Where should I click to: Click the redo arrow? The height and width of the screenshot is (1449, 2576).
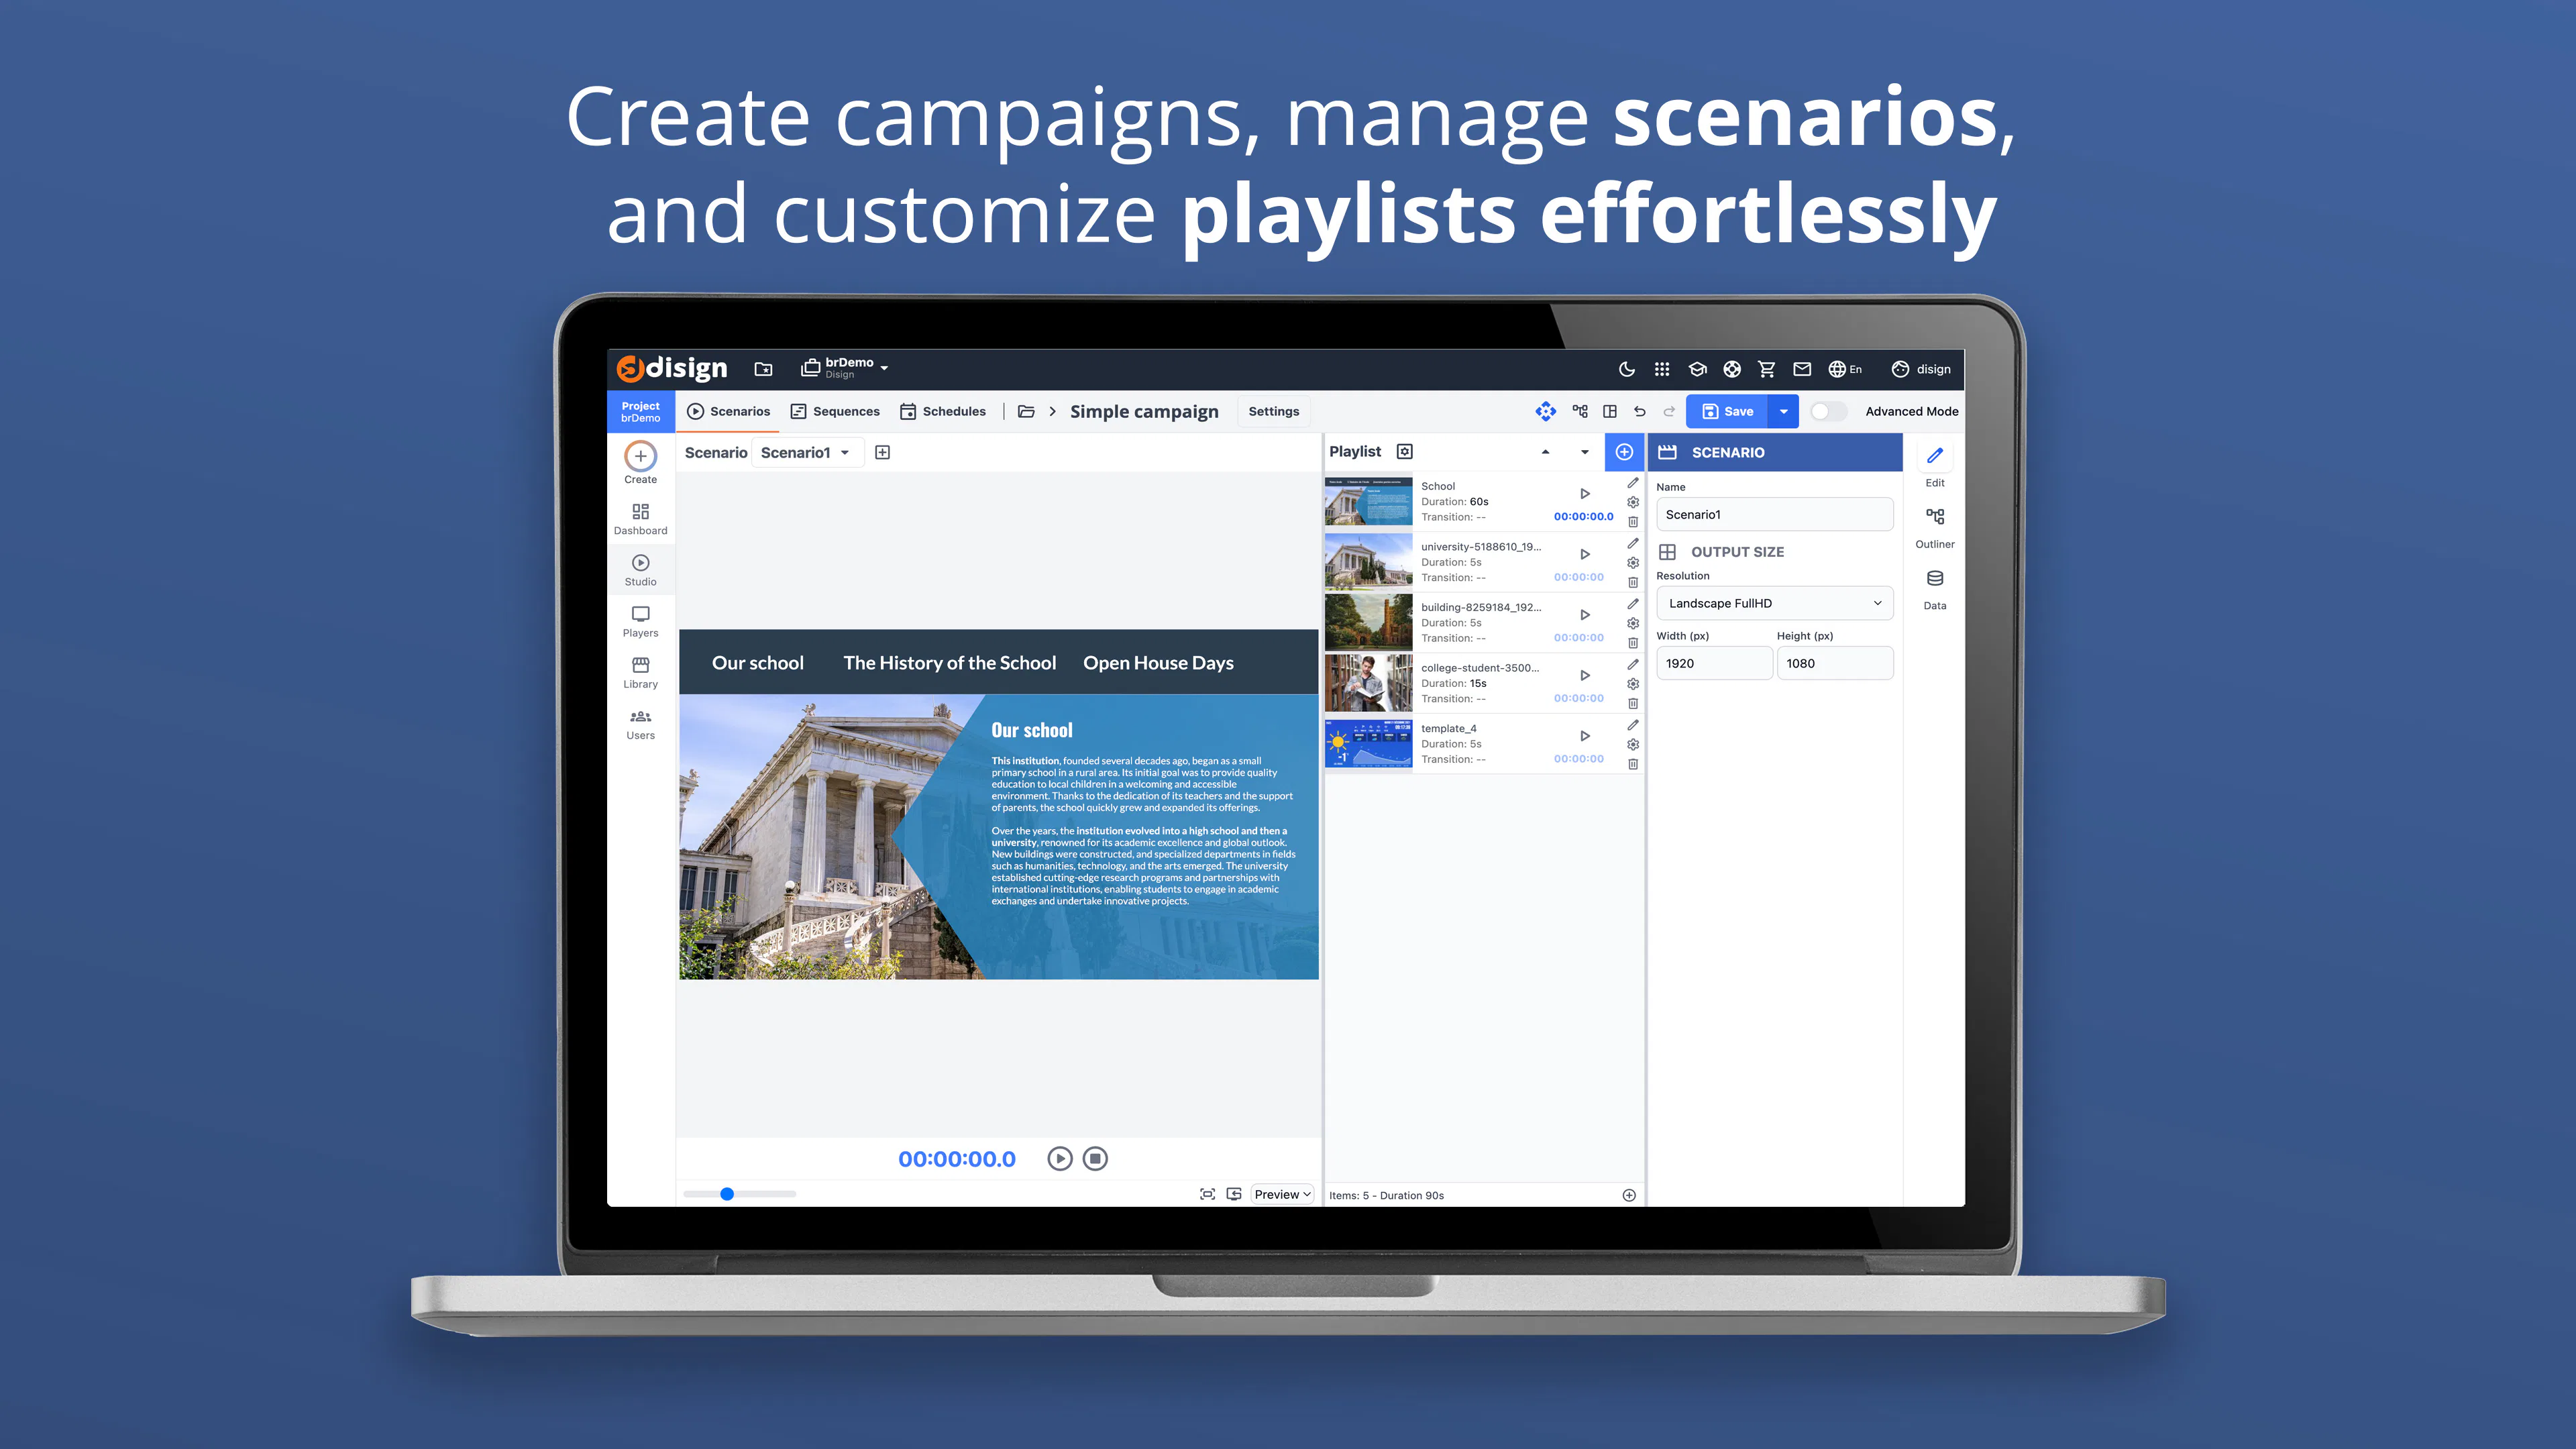click(1669, 411)
